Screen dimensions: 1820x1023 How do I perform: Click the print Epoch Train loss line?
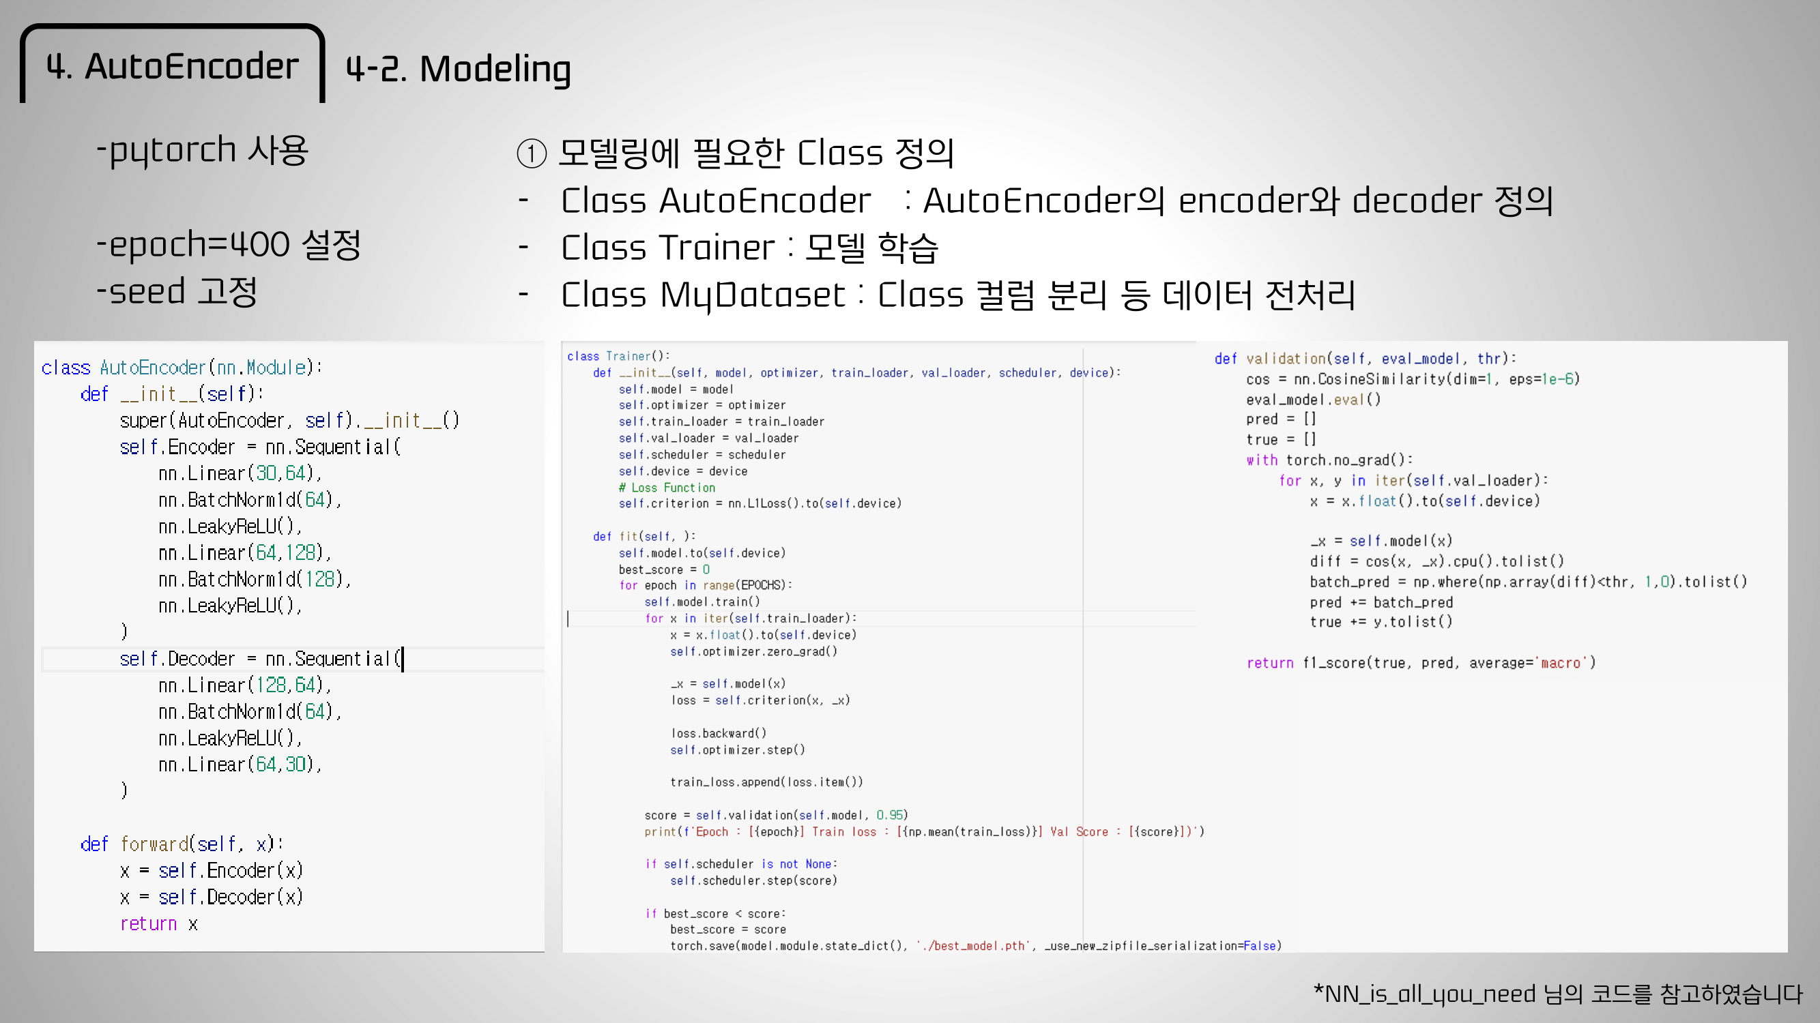tap(924, 831)
